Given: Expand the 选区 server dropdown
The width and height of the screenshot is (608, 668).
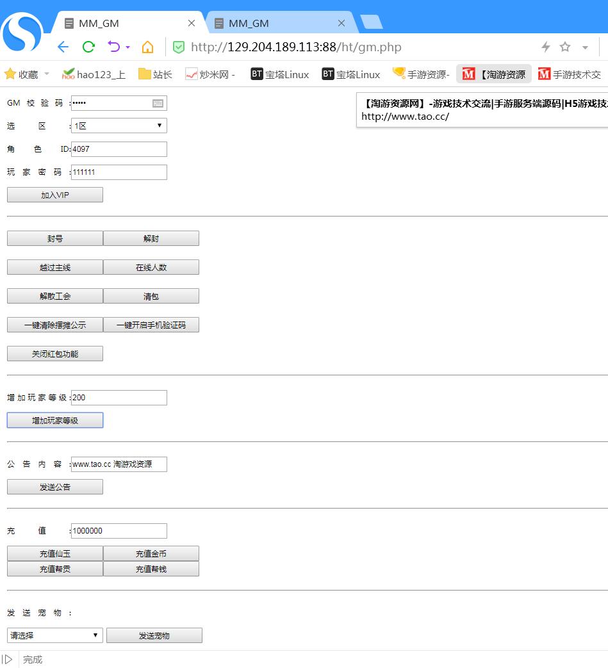Looking at the screenshot, I should (119, 126).
